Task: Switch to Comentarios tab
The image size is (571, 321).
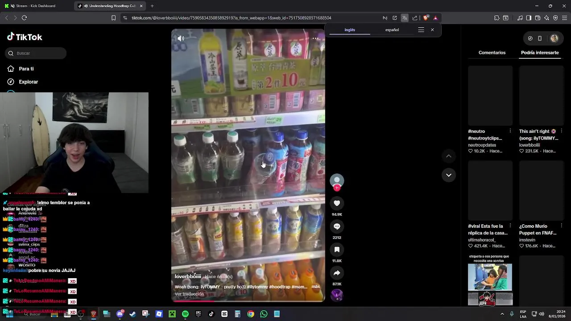Action: click(492, 53)
